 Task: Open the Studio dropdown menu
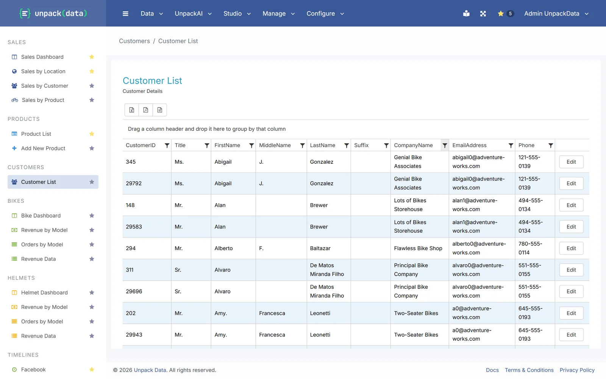[x=237, y=14]
